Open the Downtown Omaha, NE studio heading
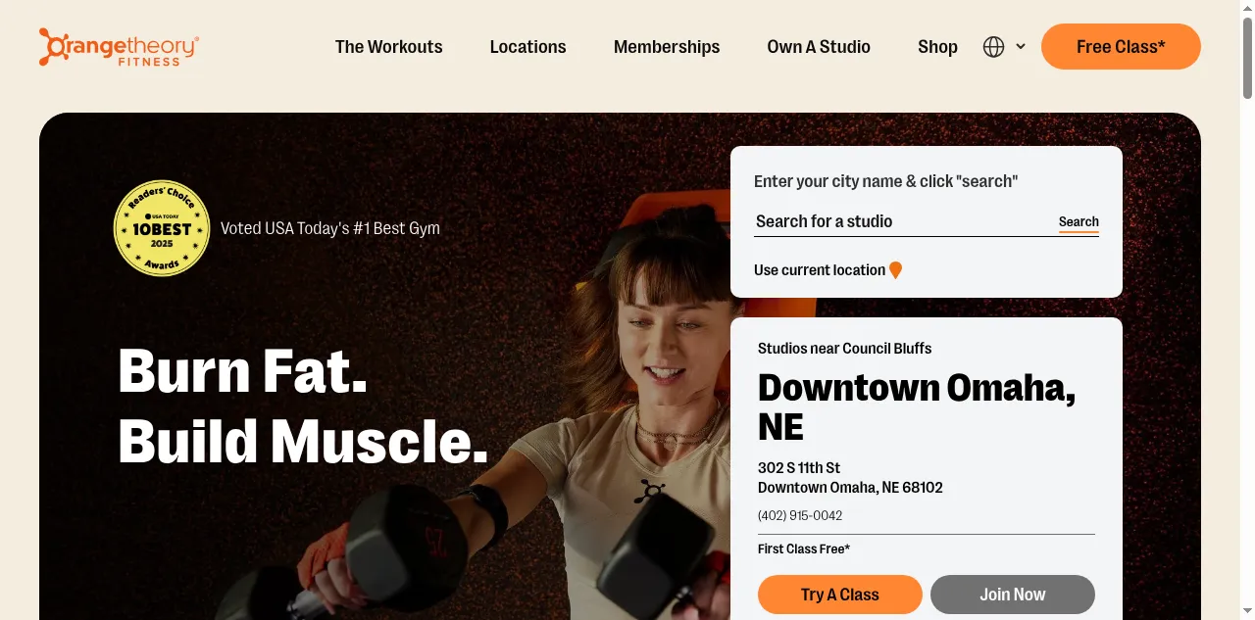The width and height of the screenshot is (1255, 620). point(917,407)
